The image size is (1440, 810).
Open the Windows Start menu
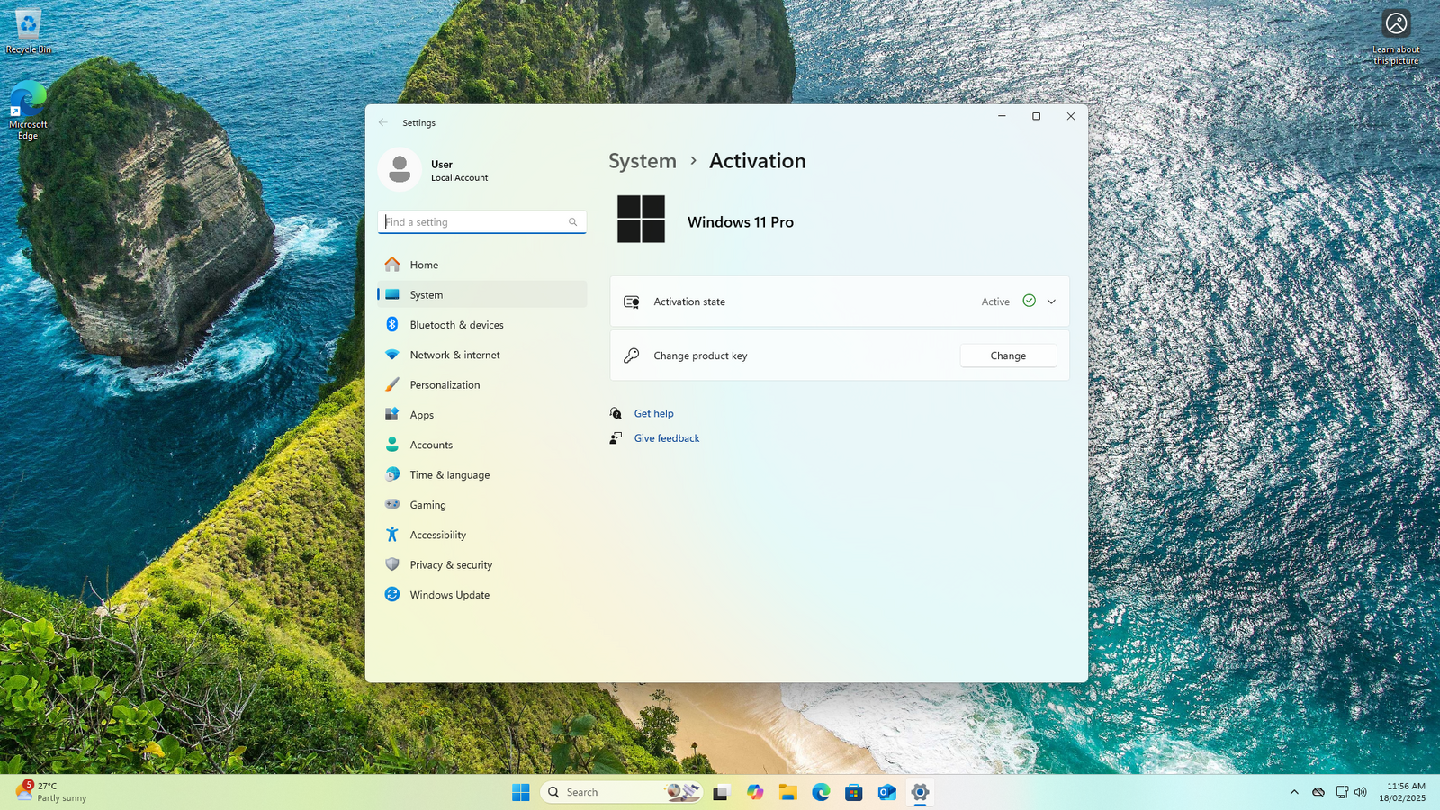(x=520, y=792)
